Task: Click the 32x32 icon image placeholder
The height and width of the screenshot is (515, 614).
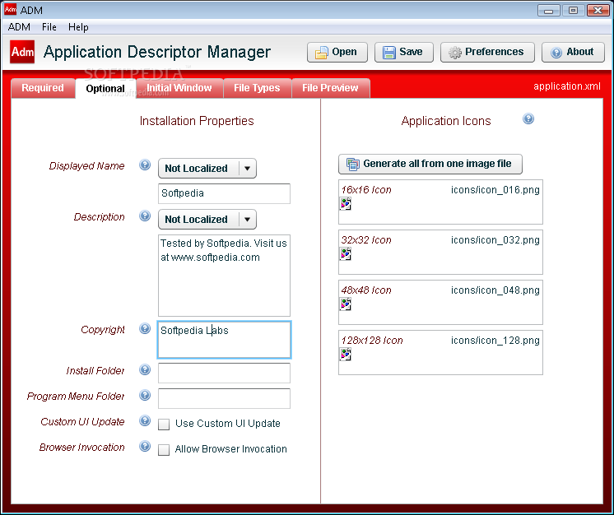Action: [x=346, y=254]
